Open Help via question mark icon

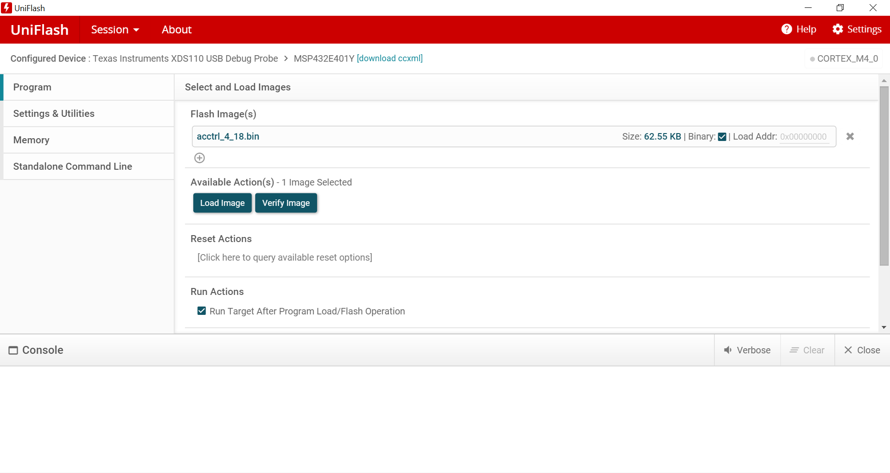point(786,29)
